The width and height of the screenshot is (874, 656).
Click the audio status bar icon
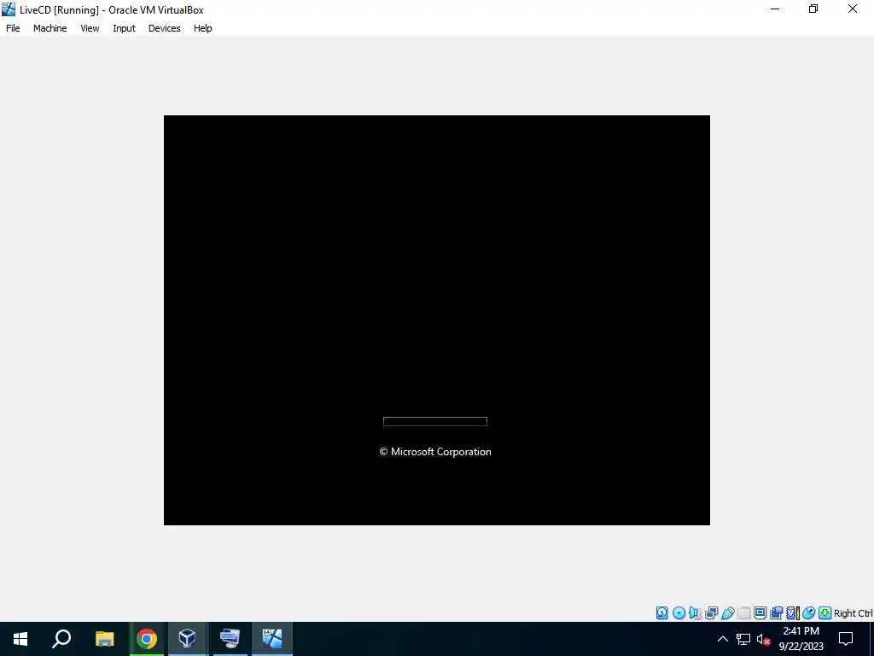(695, 613)
